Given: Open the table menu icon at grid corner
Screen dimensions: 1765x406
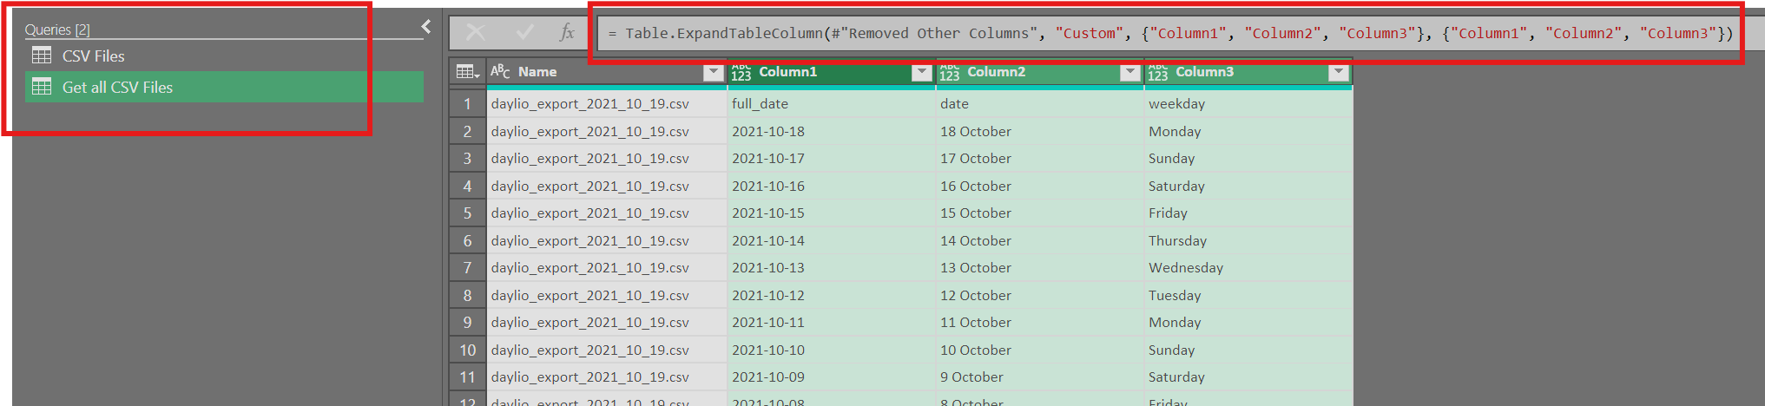Looking at the screenshot, I should (468, 72).
